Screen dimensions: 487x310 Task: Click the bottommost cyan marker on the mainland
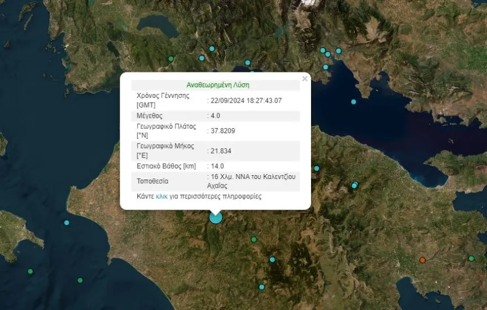pyautogui.click(x=262, y=287)
